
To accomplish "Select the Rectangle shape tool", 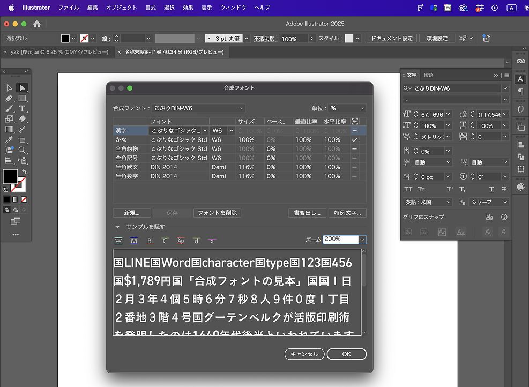I will 23,98.
